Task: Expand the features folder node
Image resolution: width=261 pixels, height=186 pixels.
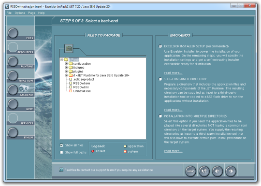Action: click(x=66, y=67)
